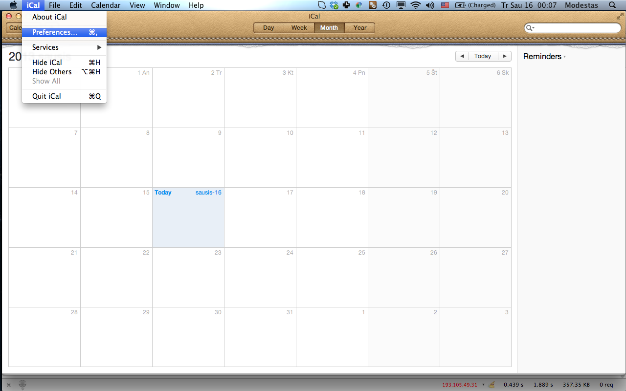Click the iCal menu title
Image resolution: width=626 pixels, height=391 pixels.
[33, 5]
